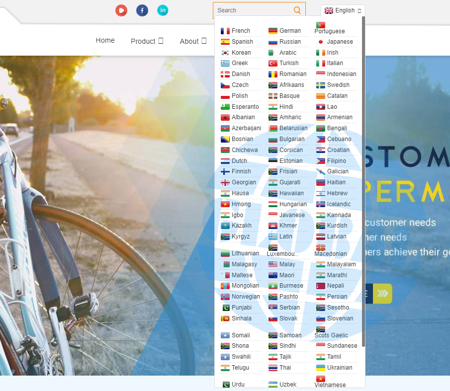Click the LinkedIn social icon
Image resolution: width=450 pixels, height=391 pixels.
click(163, 10)
